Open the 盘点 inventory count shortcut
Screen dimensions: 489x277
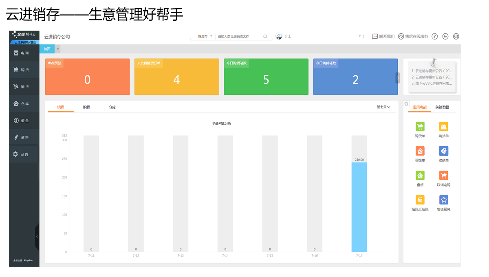420,176
